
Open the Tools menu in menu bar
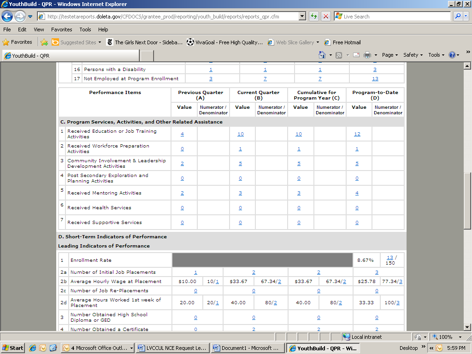click(x=85, y=29)
